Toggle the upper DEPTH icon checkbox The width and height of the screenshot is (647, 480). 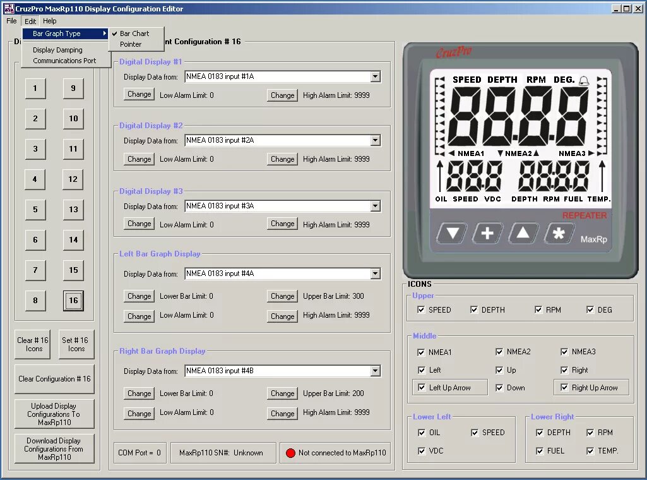(474, 309)
